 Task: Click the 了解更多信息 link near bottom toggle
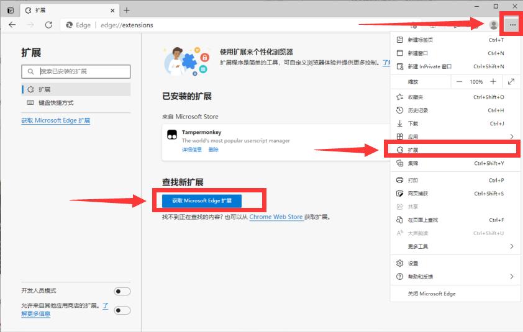35,313
